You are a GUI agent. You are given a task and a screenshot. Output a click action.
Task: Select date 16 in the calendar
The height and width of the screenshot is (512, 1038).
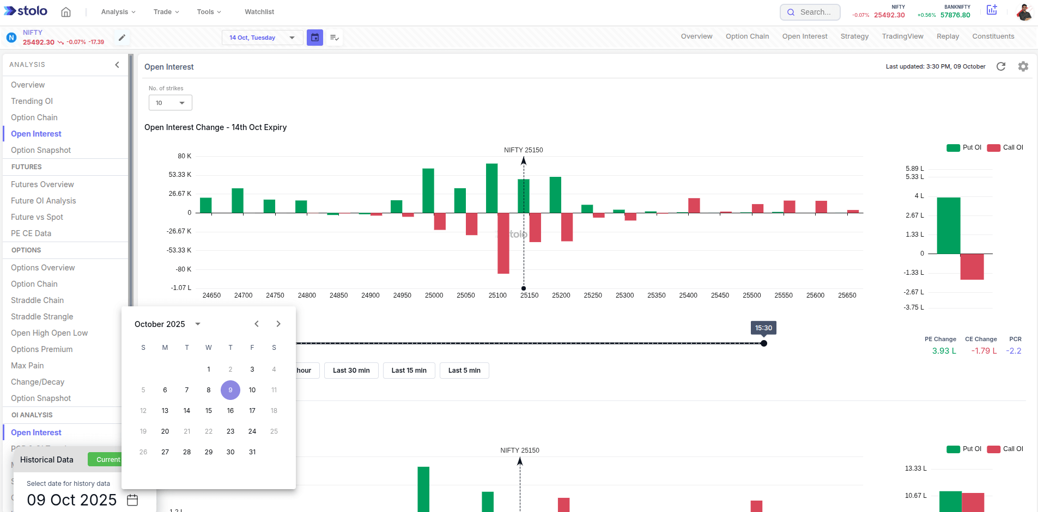230,410
